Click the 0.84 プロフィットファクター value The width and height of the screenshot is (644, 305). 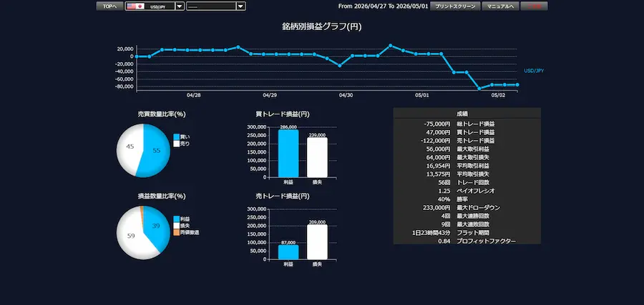(445, 241)
